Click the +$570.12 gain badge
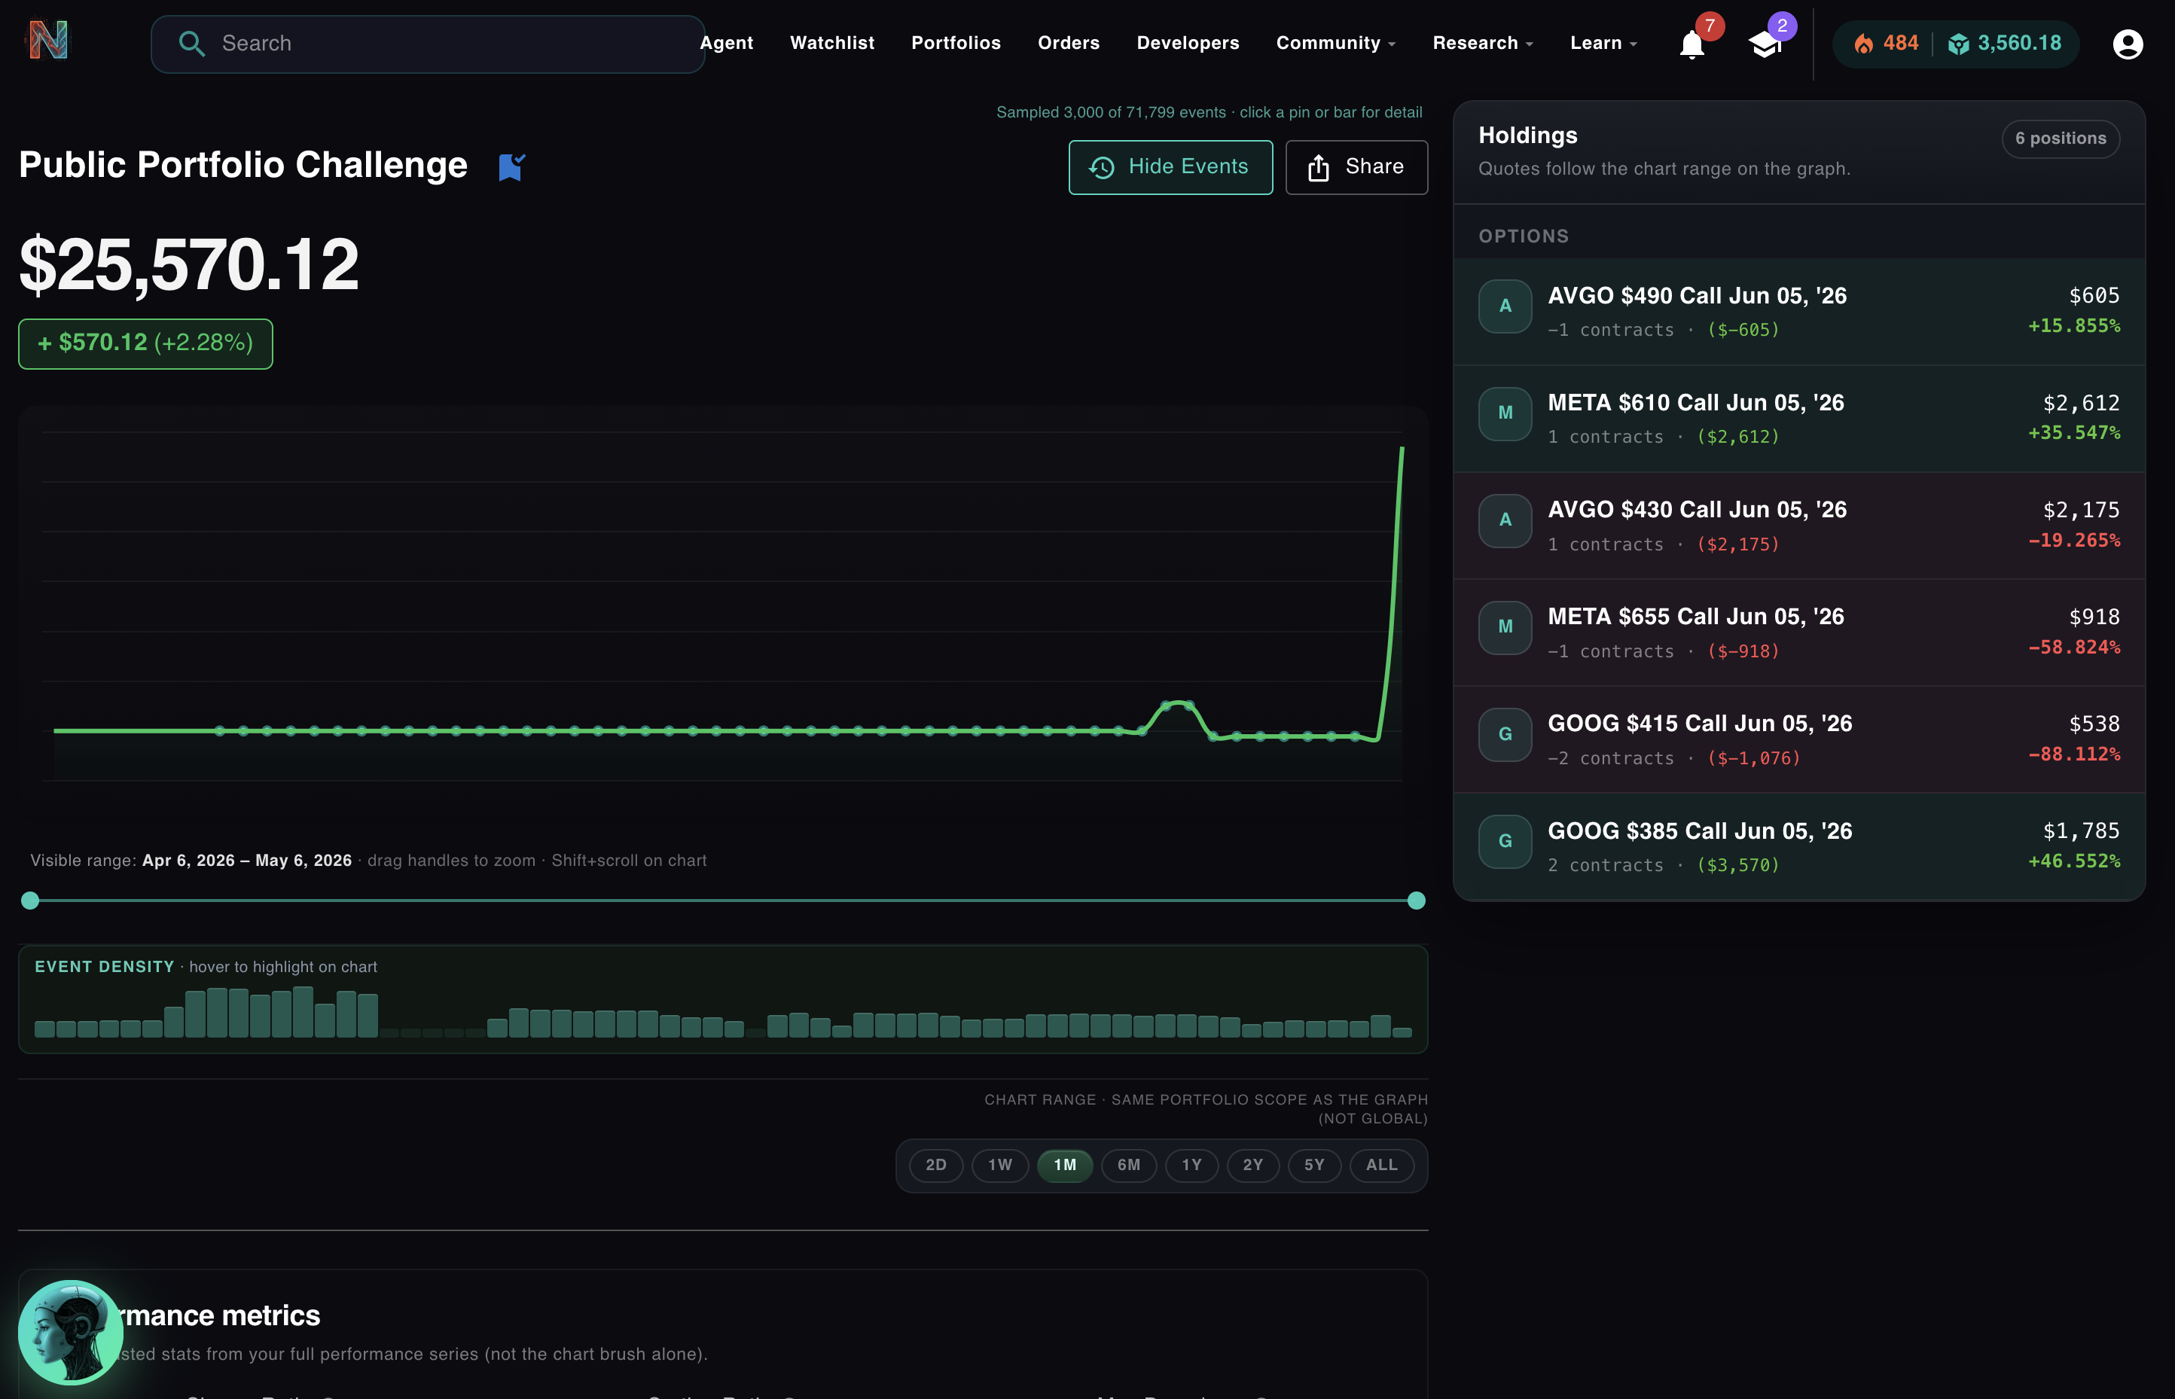This screenshot has width=2175, height=1399. pos(145,343)
